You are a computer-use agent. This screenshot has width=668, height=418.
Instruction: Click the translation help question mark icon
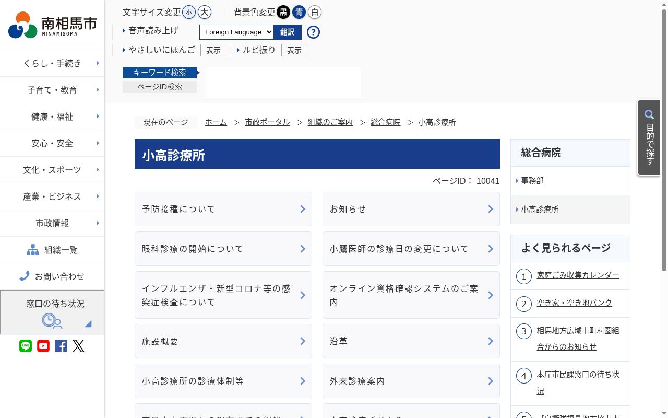point(313,32)
